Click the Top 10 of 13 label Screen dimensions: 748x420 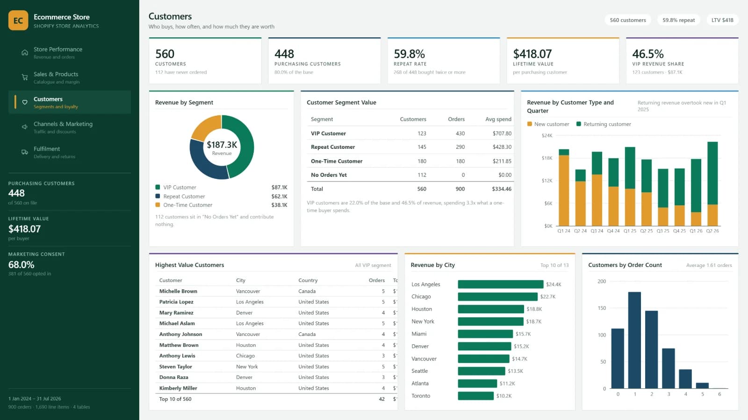point(554,266)
